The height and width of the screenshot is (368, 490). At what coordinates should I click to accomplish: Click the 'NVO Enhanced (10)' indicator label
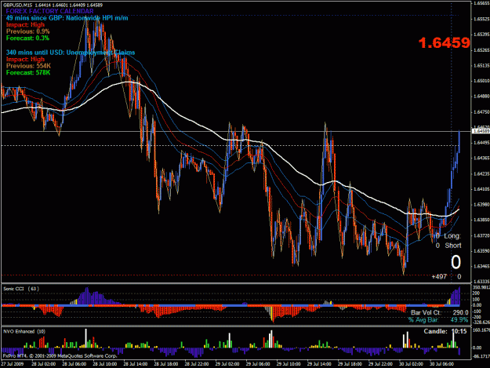click(x=24, y=331)
